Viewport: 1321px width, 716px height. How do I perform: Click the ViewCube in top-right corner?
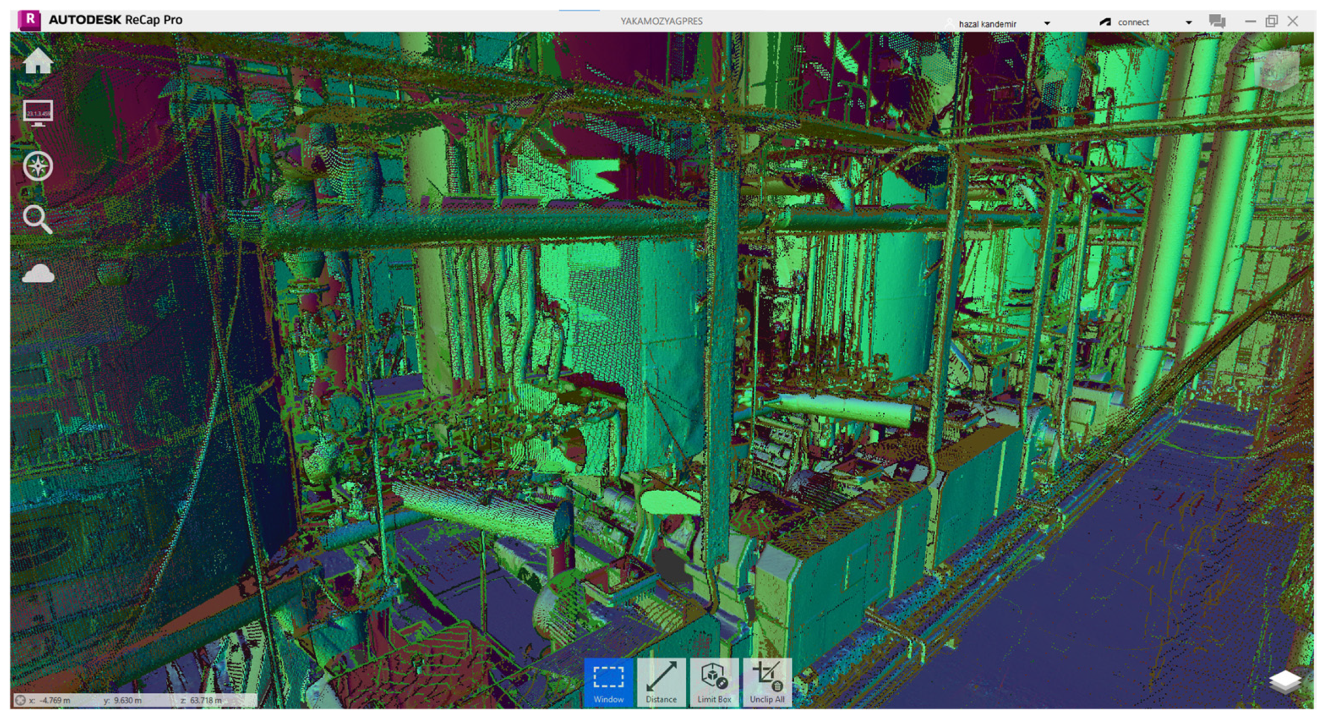point(1276,71)
